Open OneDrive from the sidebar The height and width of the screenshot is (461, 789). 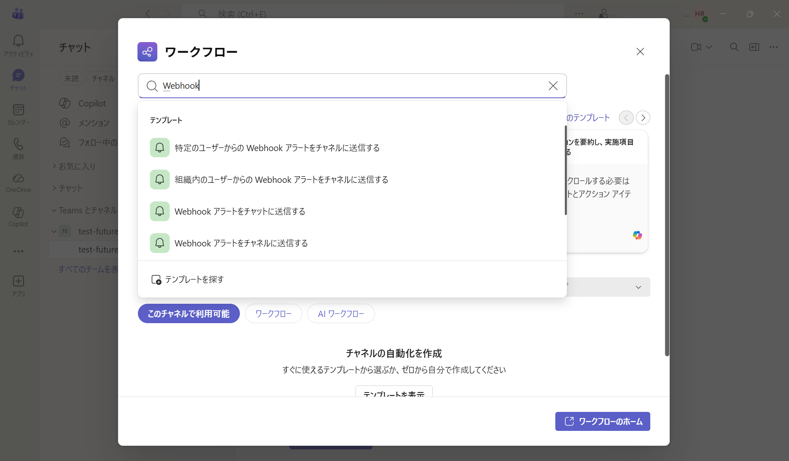pyautogui.click(x=18, y=183)
